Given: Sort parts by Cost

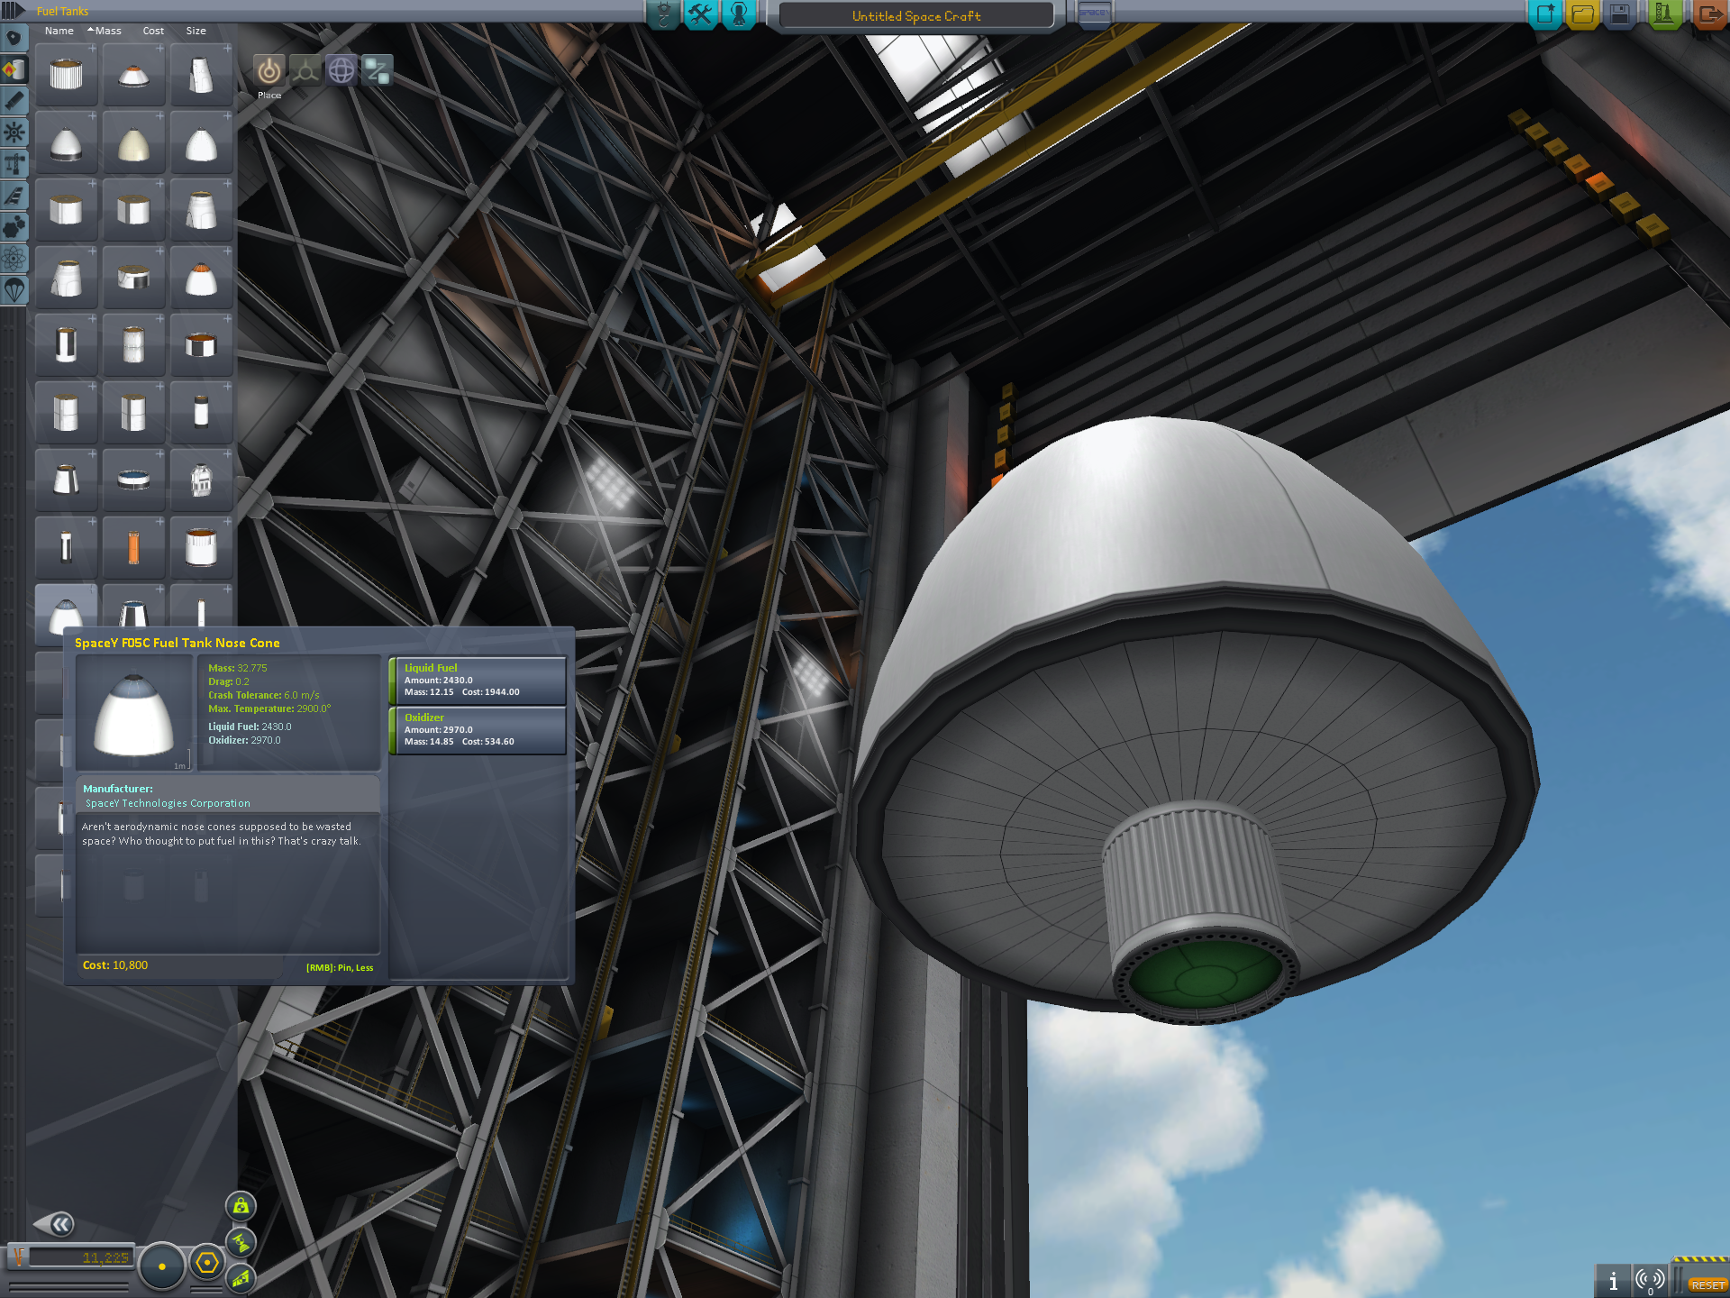Looking at the screenshot, I should tap(153, 31).
